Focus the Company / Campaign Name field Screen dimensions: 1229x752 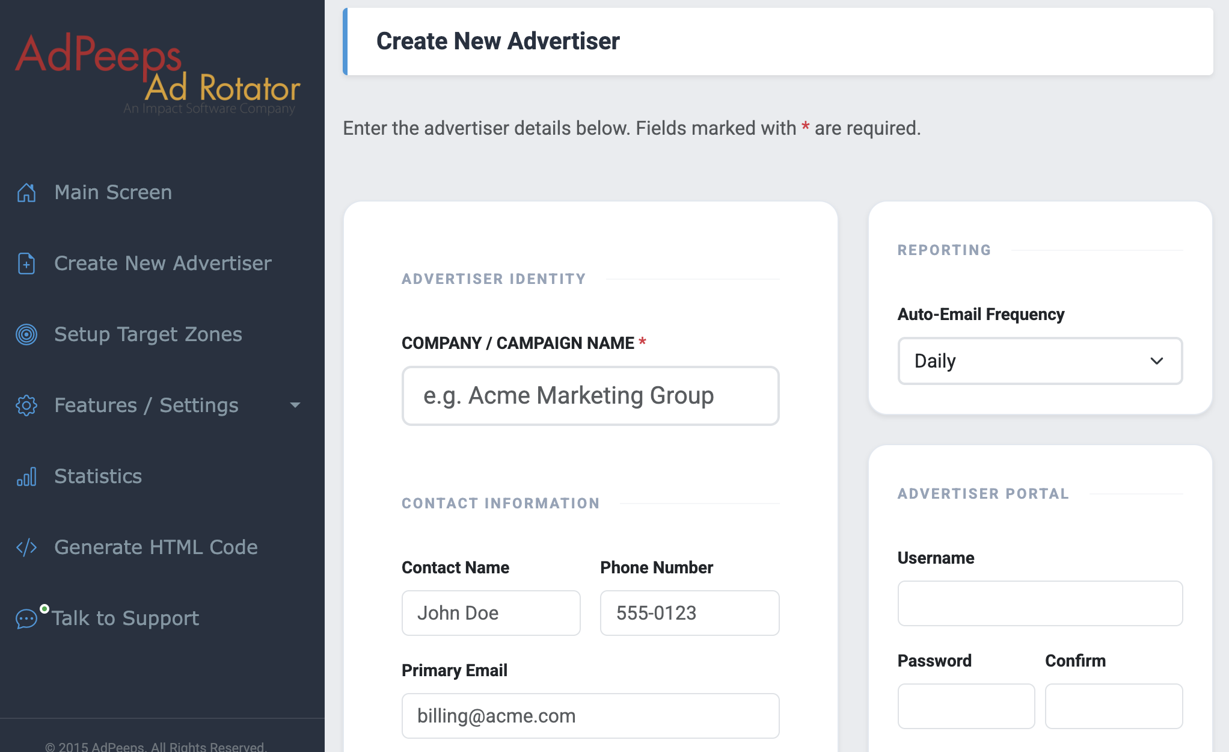point(590,396)
